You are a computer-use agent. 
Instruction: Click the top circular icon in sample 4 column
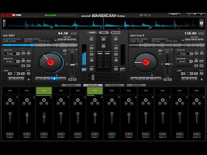point(61,100)
